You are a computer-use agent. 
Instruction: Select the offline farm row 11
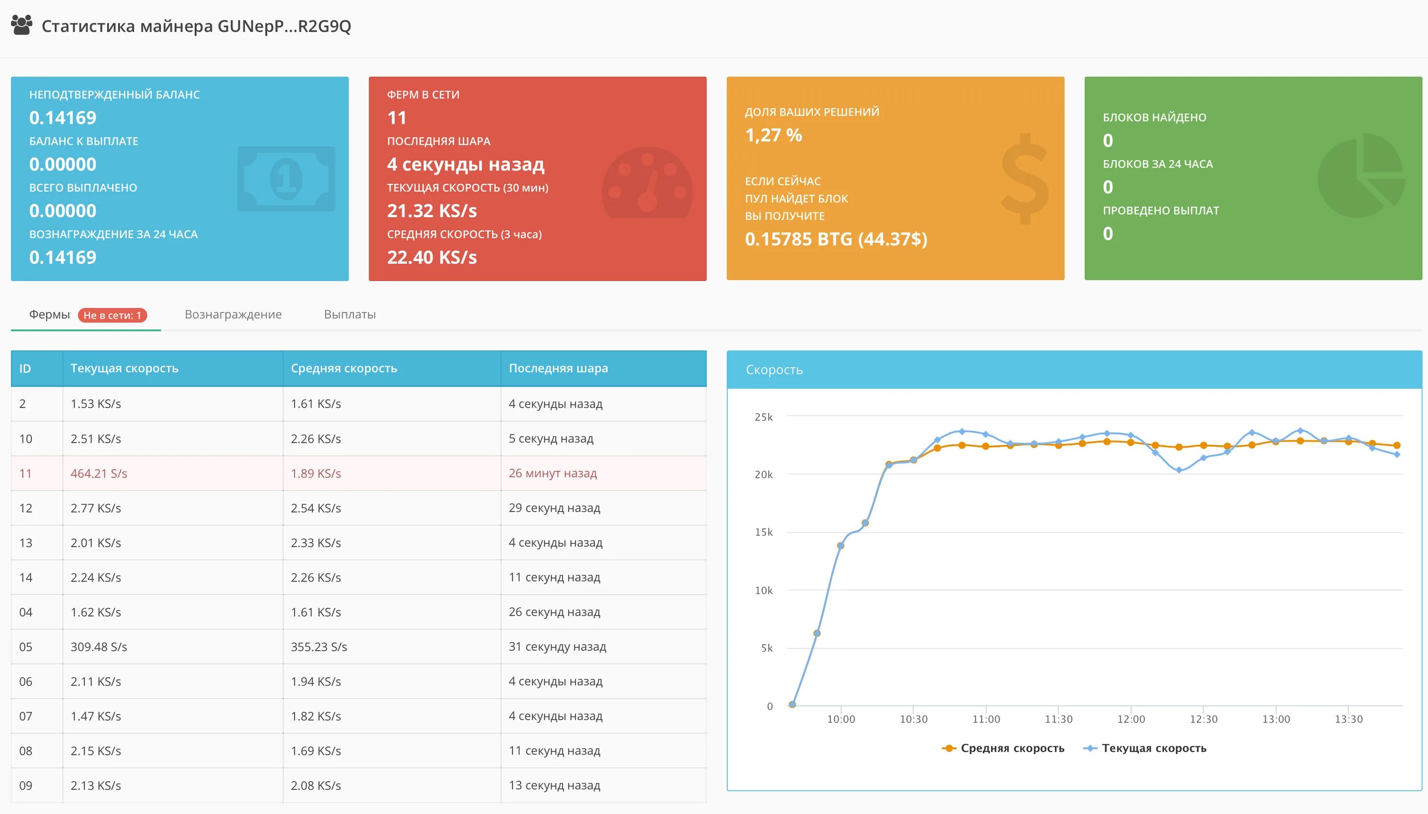357,473
